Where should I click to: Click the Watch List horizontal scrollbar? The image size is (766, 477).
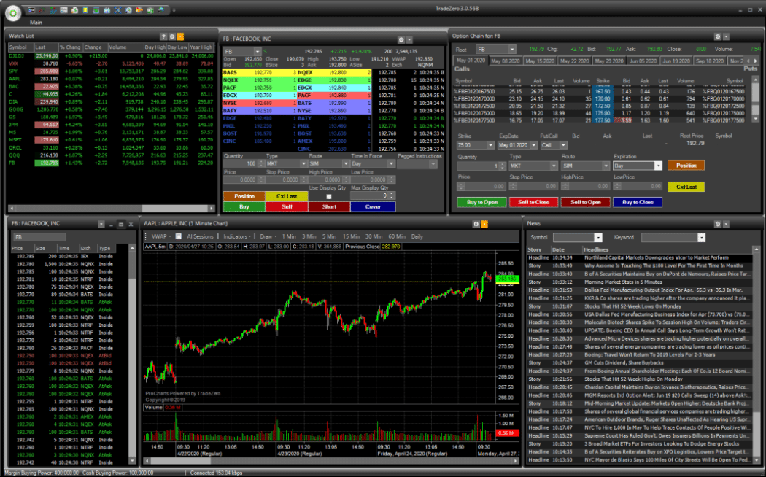coord(110,209)
